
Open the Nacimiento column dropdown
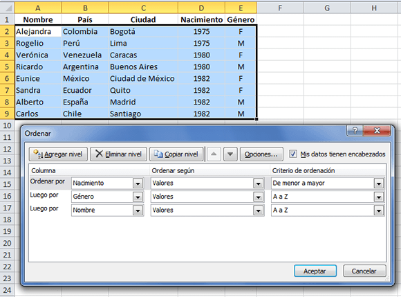(x=138, y=183)
